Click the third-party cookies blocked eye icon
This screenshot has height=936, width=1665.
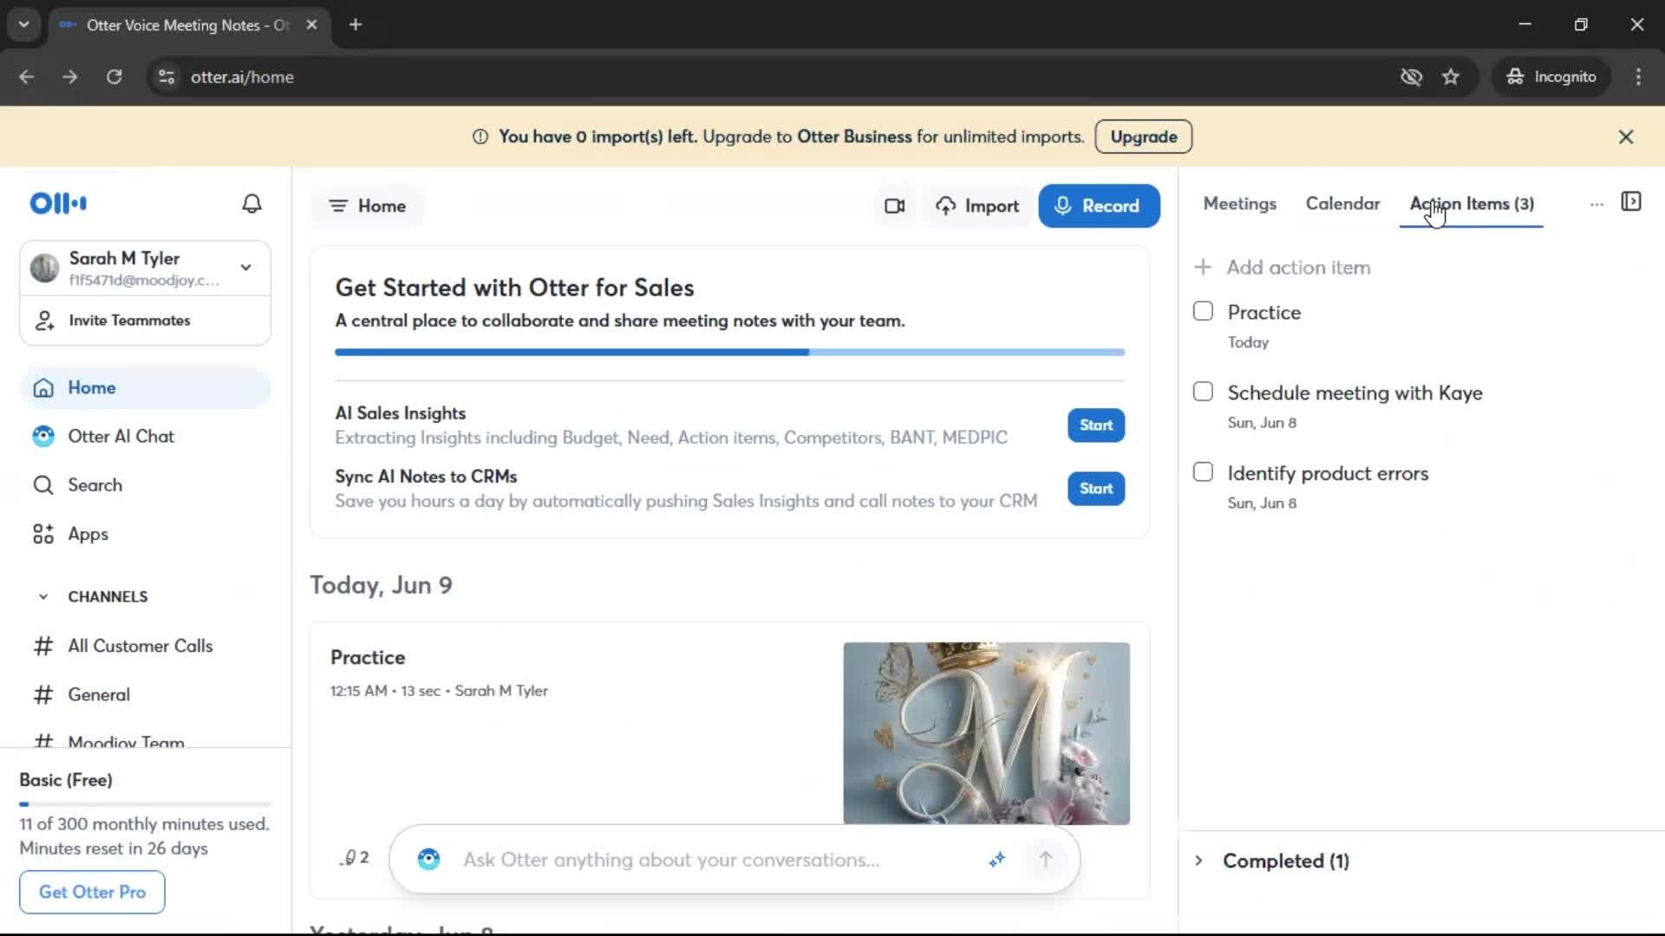pos(1411,77)
